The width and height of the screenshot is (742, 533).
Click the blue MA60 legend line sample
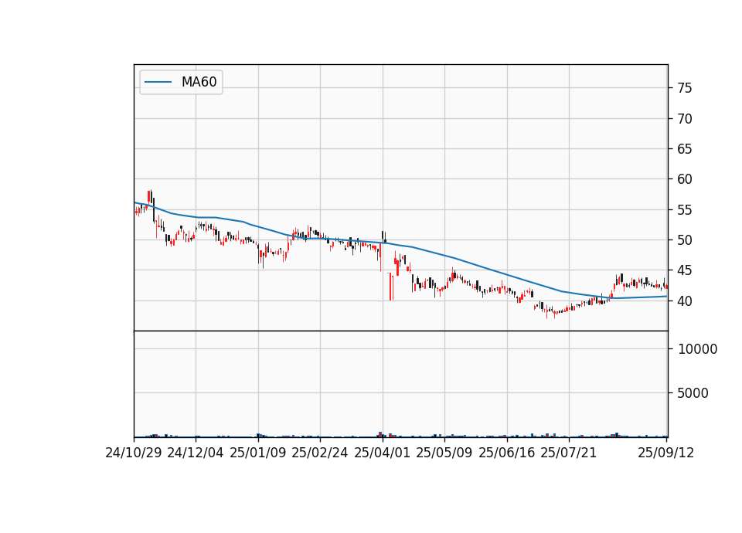pos(158,82)
